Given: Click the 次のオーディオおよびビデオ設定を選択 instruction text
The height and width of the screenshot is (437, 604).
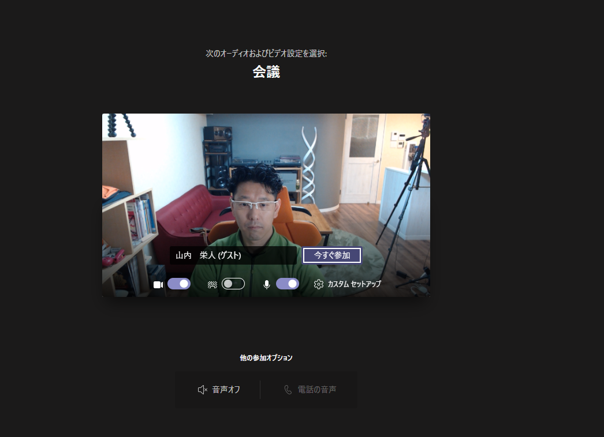Looking at the screenshot, I should click(266, 54).
